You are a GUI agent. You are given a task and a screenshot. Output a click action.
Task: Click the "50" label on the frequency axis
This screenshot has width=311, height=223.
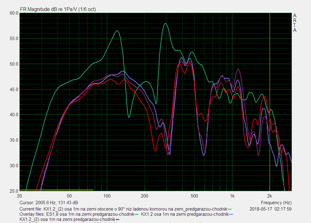coord(69,196)
